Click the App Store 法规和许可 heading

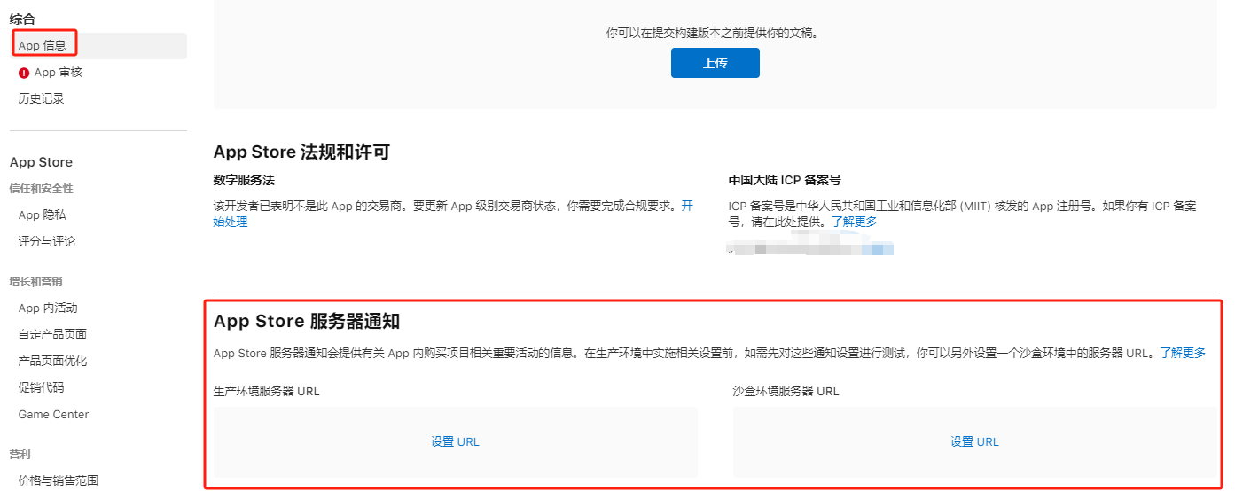coord(302,152)
